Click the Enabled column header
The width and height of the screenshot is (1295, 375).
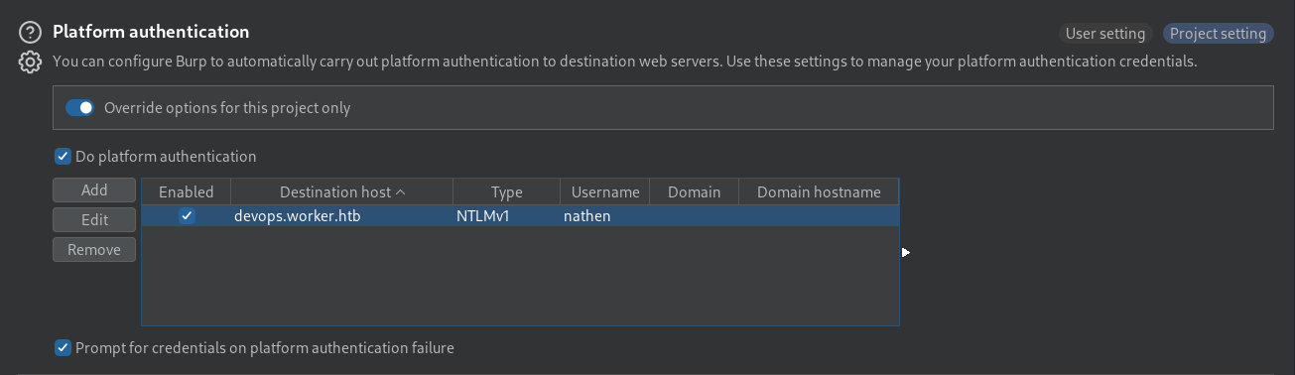coord(186,191)
